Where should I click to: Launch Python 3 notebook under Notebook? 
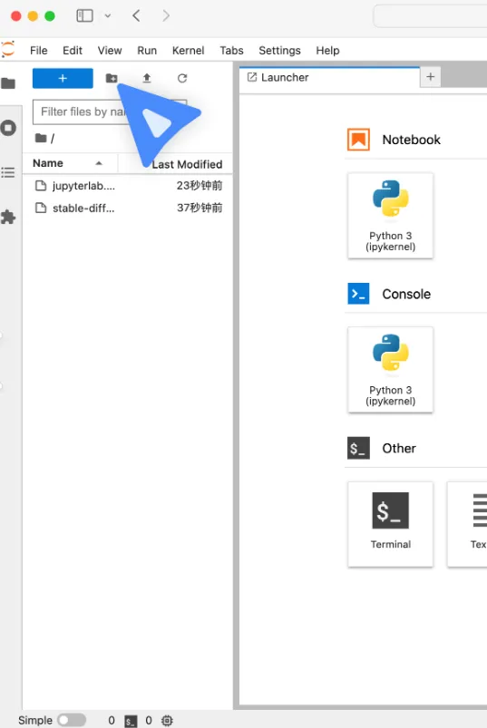[x=391, y=216]
